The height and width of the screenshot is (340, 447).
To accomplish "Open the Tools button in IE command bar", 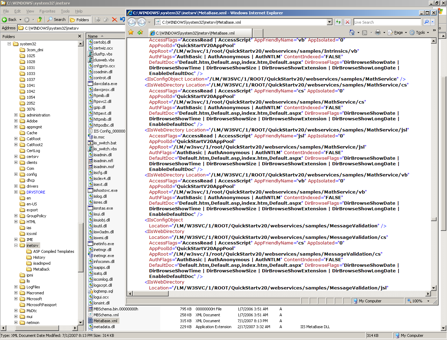I will tap(419, 32).
